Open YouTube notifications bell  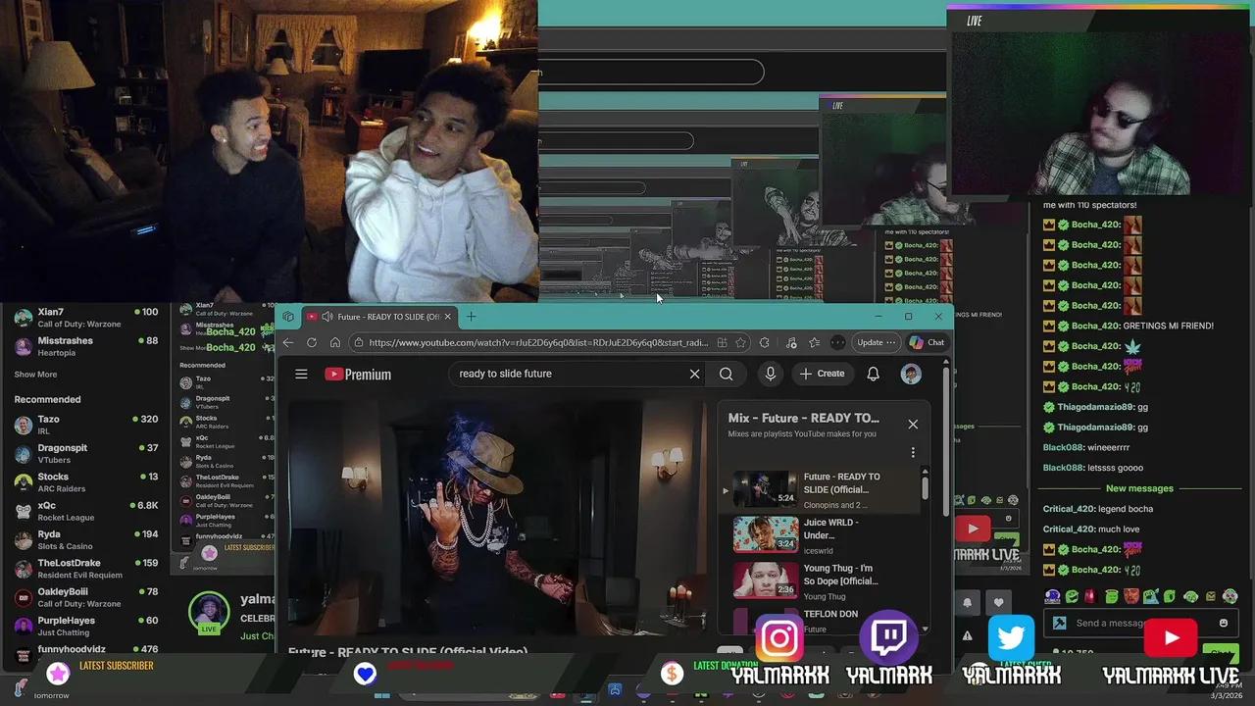point(873,374)
